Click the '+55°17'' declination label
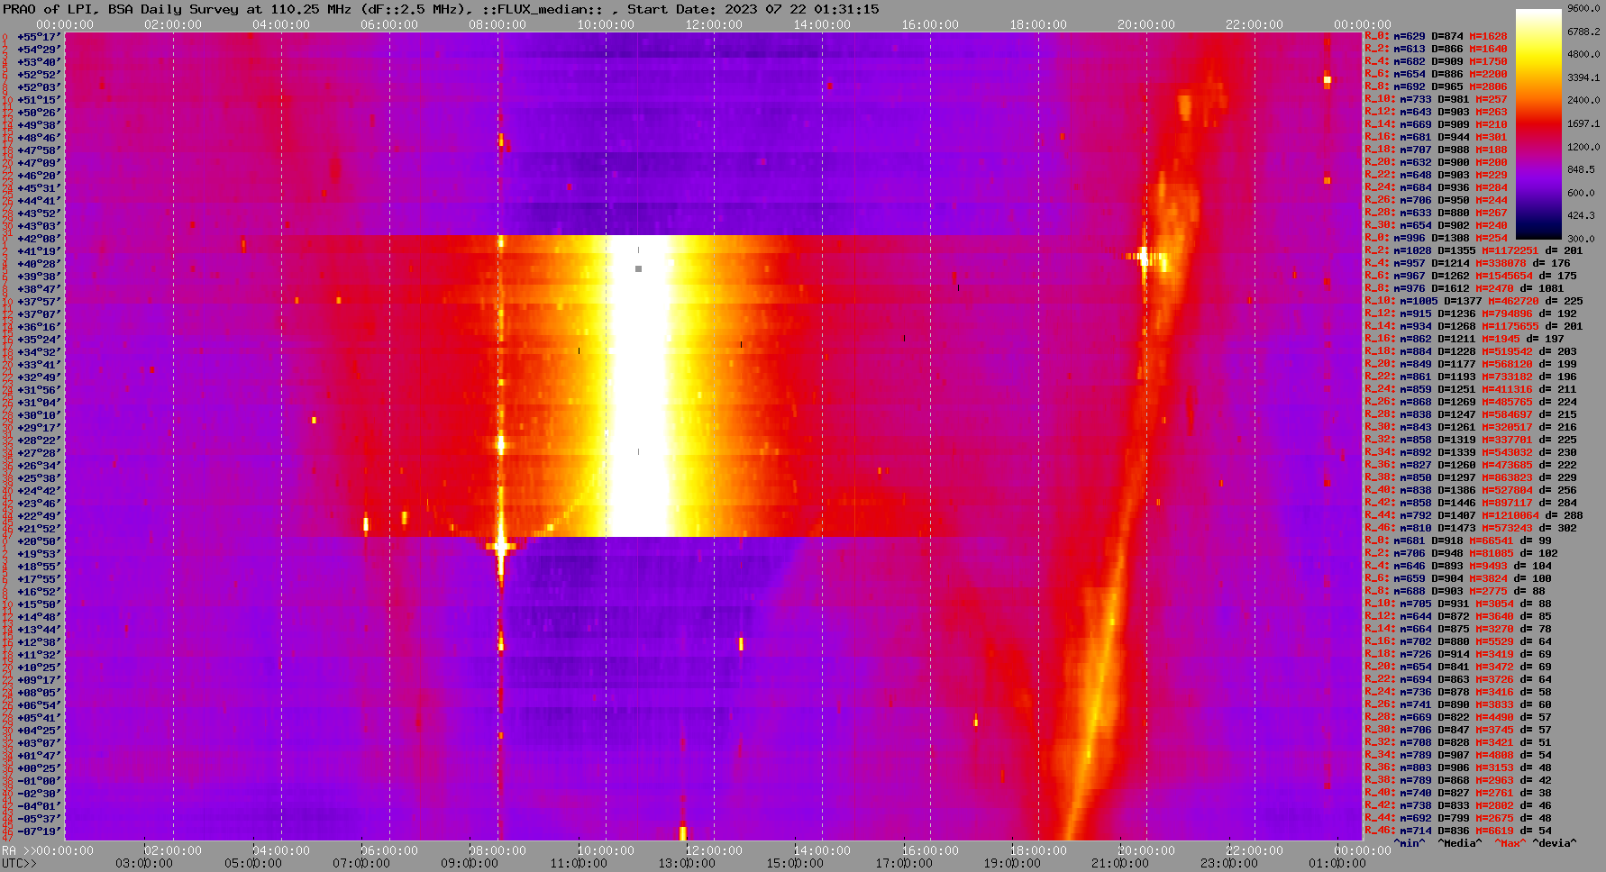The width and height of the screenshot is (1606, 872). (39, 37)
